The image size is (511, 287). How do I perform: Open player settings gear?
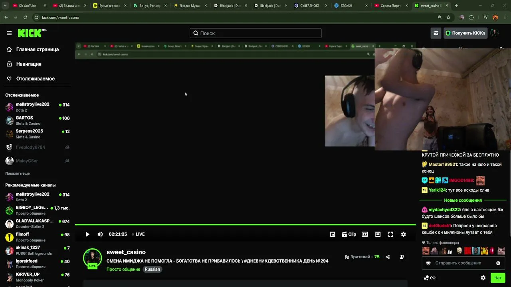pyautogui.click(x=404, y=234)
